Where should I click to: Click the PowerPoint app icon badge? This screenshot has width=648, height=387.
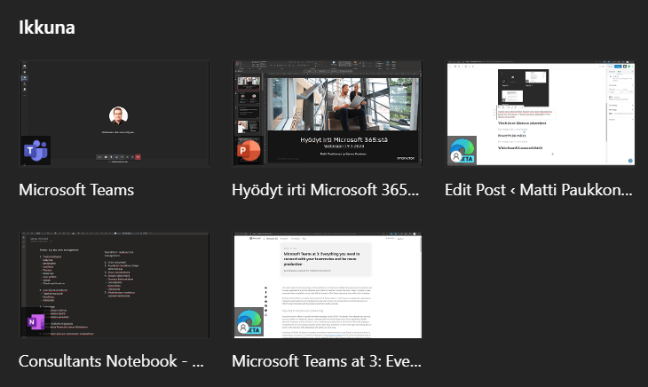(250, 150)
